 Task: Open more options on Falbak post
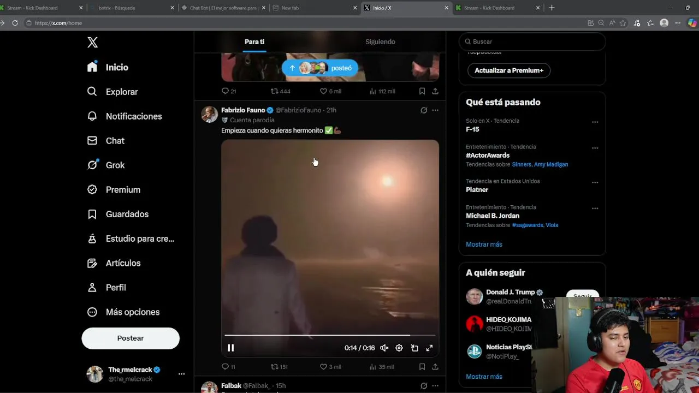pyautogui.click(x=435, y=386)
